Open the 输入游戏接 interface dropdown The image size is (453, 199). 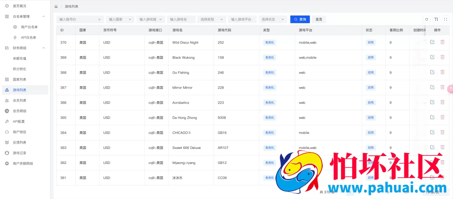click(x=151, y=19)
